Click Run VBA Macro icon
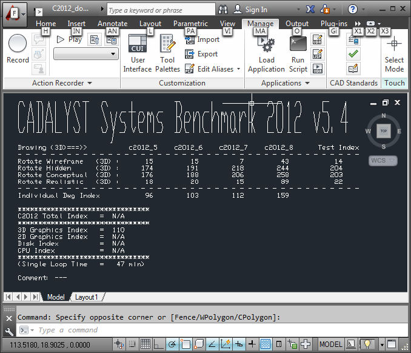The image size is (411, 353). pos(318,69)
